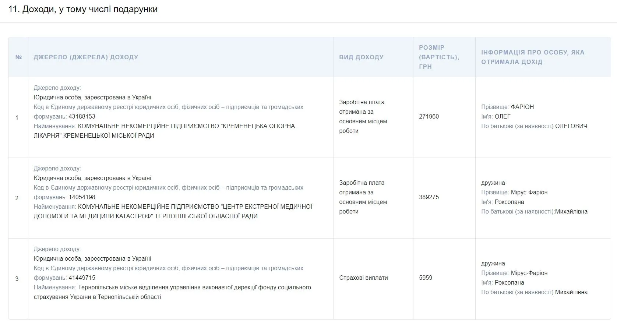The image size is (617, 328).
Task: Click the '№' column header
Action: [18, 57]
